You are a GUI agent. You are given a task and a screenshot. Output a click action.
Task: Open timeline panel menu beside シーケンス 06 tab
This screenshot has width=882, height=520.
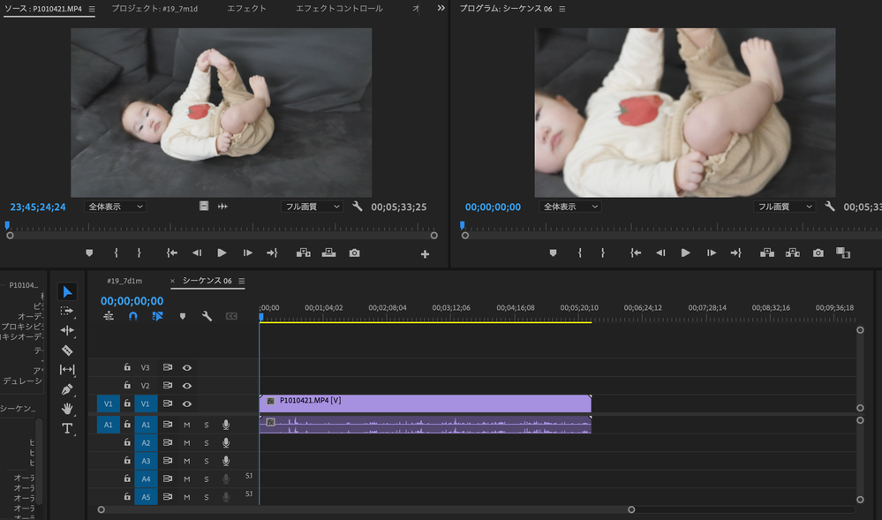(241, 281)
